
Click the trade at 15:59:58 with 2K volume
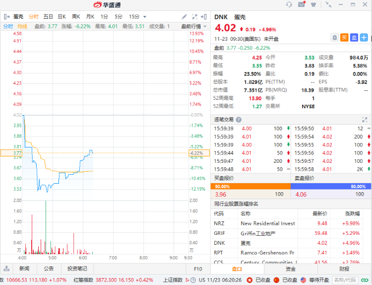[332, 169]
